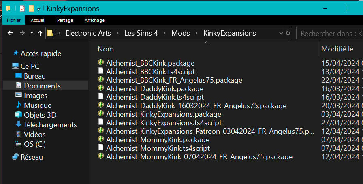
Task: Switch to the Accueil ribbon tab
Action: [x=38, y=20]
